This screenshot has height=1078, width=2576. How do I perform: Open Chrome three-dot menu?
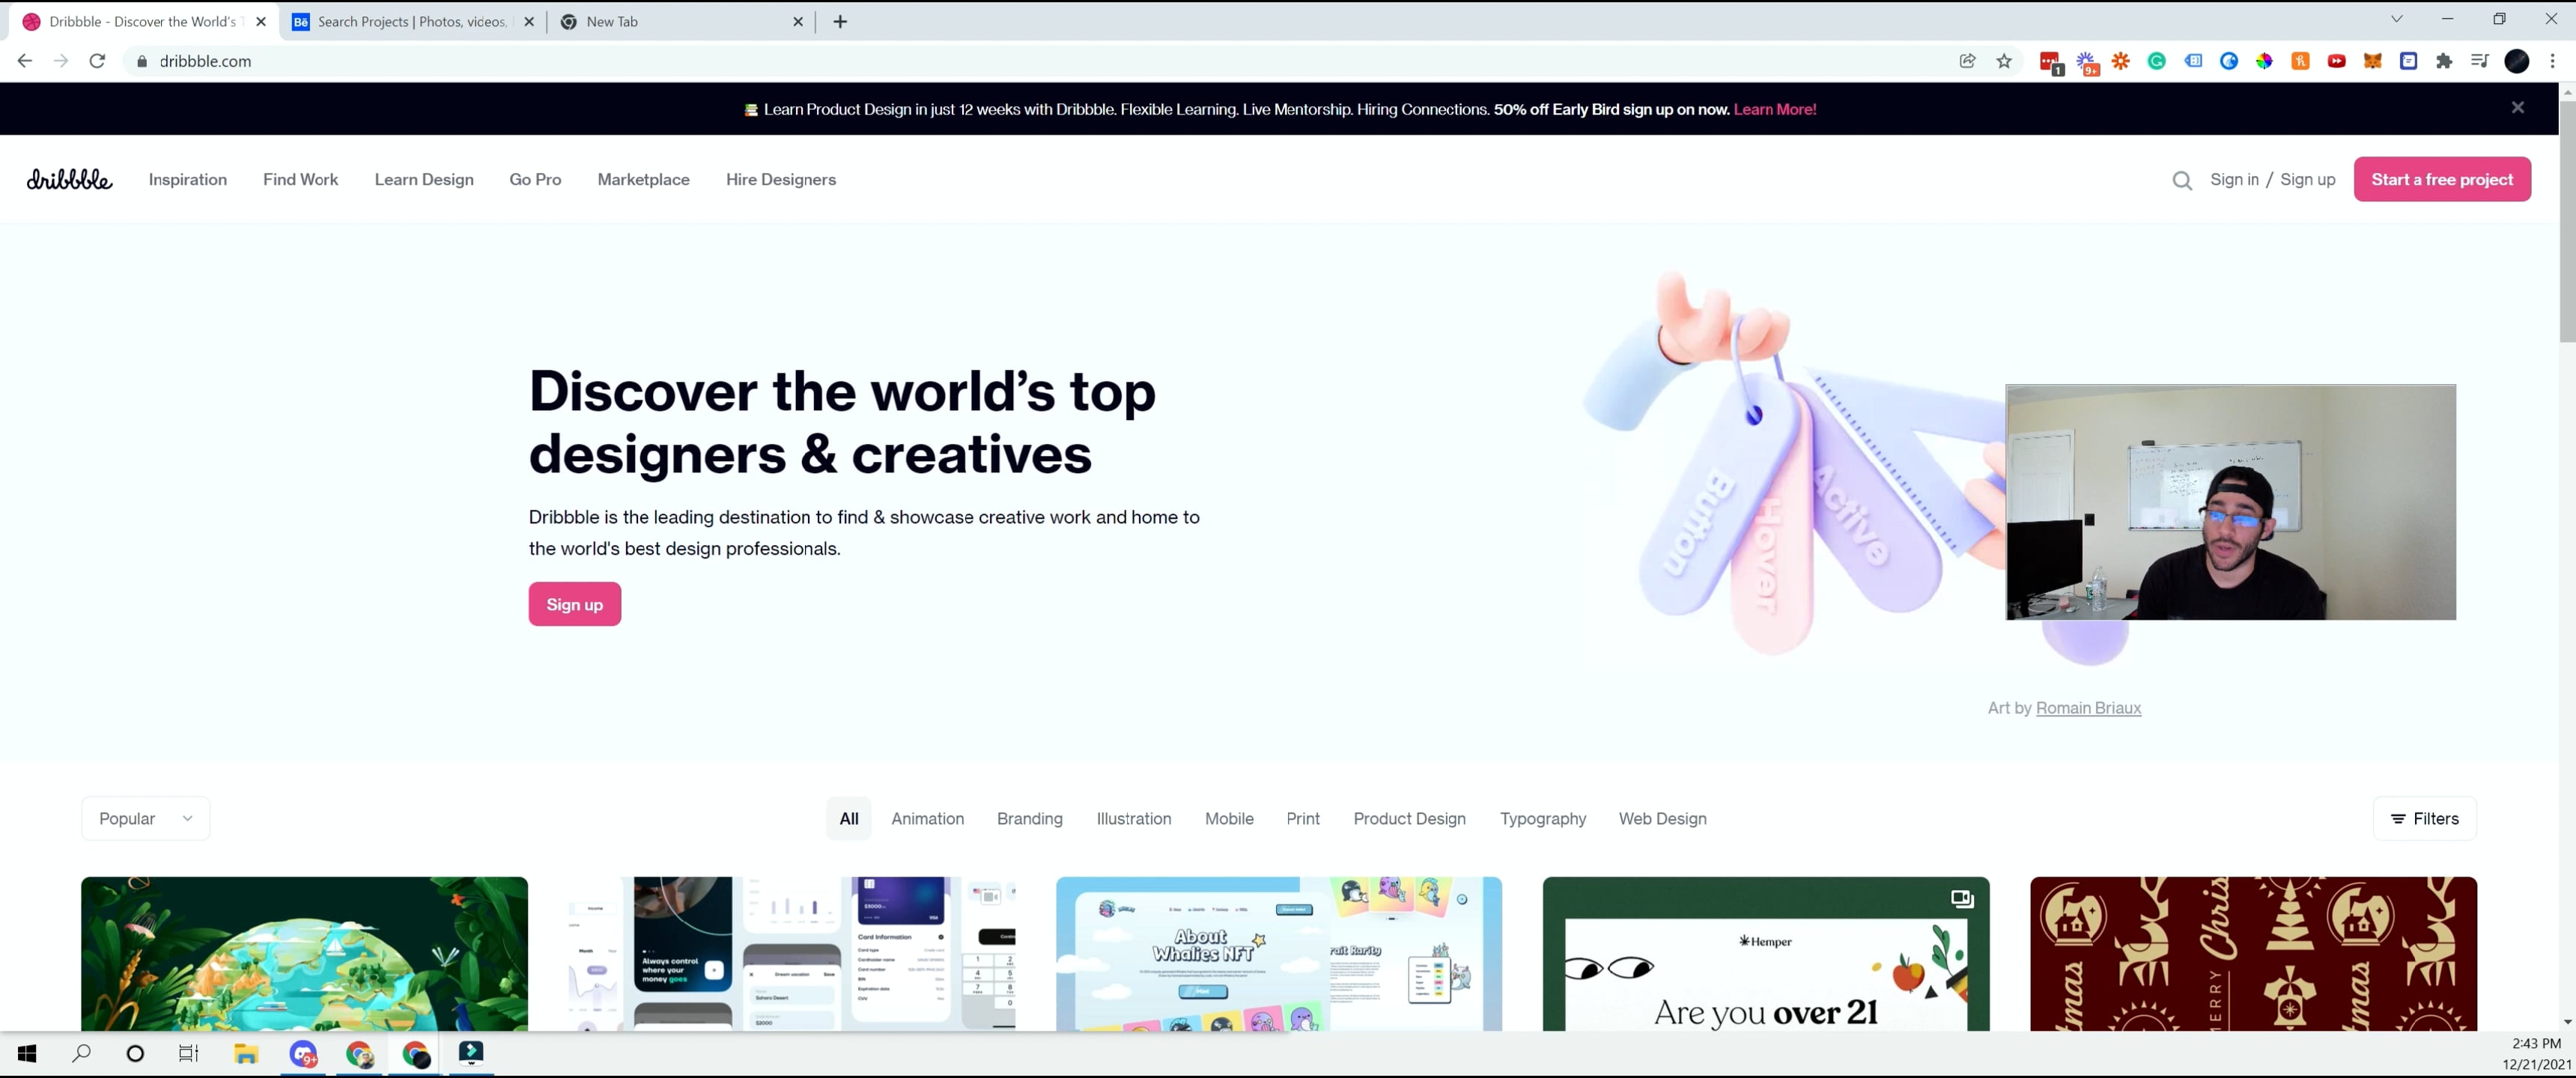coord(2552,61)
